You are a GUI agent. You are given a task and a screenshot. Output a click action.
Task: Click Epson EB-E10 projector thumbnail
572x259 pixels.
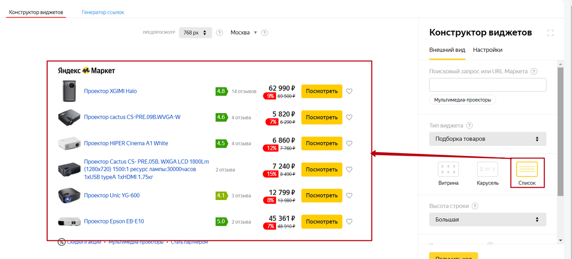click(69, 221)
